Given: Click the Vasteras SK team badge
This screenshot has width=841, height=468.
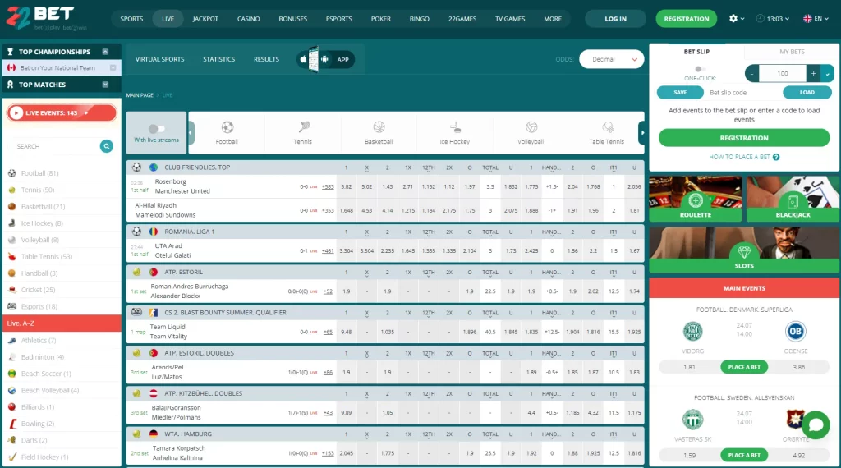Looking at the screenshot, I should (x=692, y=420).
